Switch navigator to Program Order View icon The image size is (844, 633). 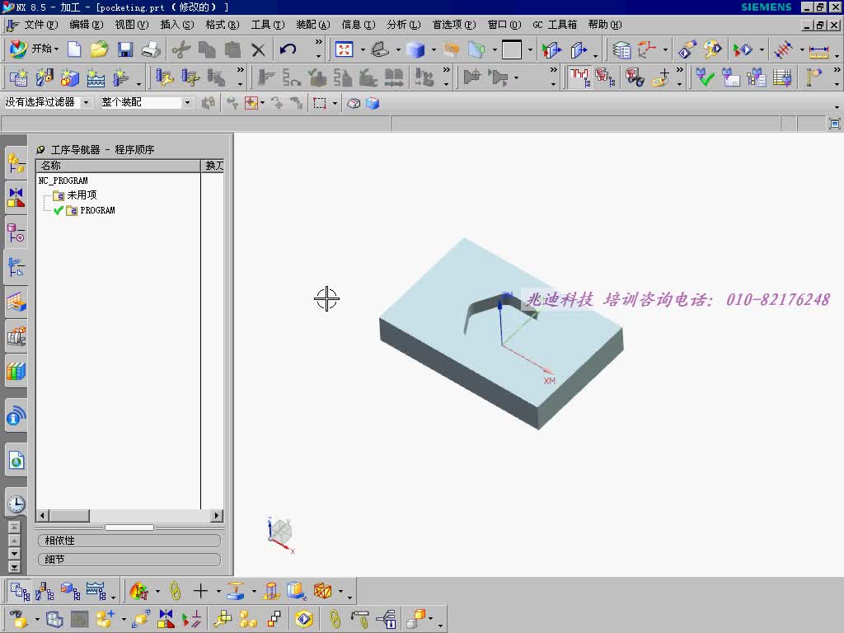pos(21,591)
